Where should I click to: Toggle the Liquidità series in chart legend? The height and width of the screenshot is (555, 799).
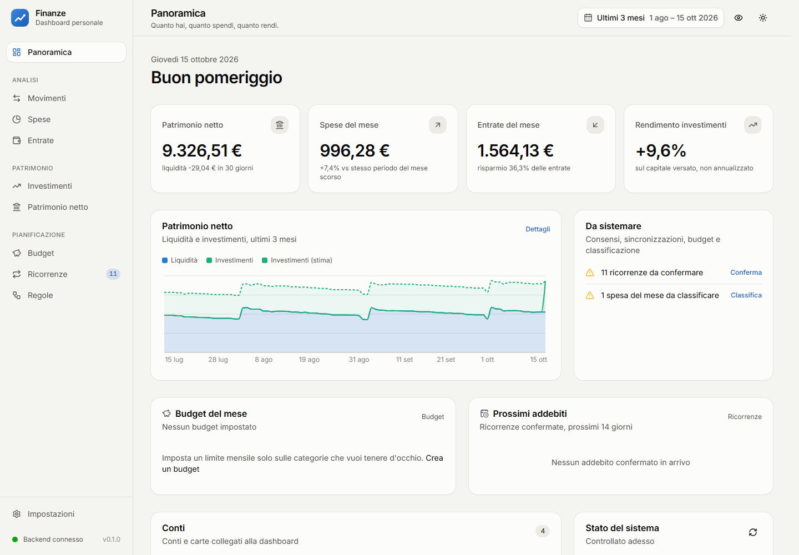[180, 260]
